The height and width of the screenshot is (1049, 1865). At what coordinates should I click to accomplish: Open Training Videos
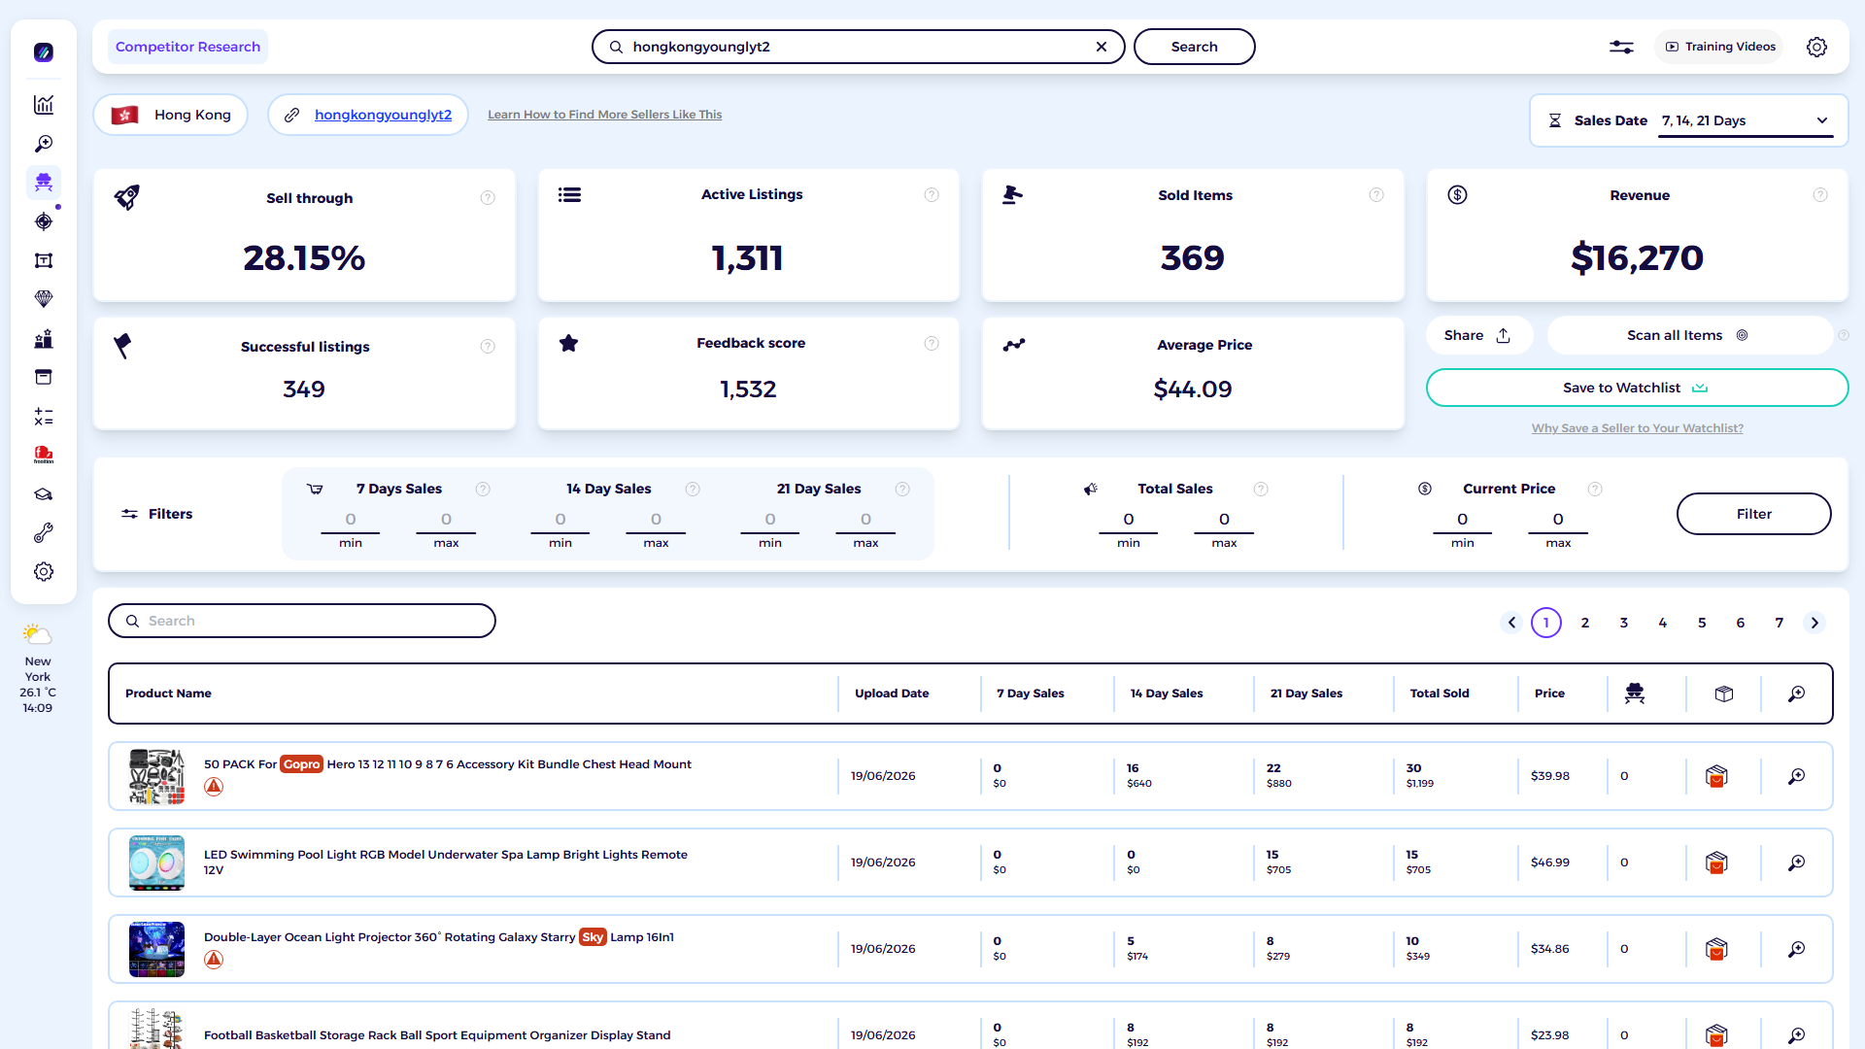click(x=1720, y=47)
